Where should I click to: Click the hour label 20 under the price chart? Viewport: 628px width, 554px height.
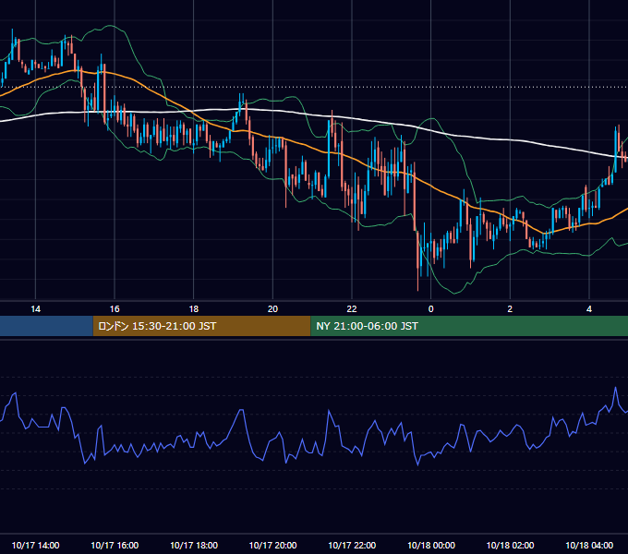(x=272, y=308)
